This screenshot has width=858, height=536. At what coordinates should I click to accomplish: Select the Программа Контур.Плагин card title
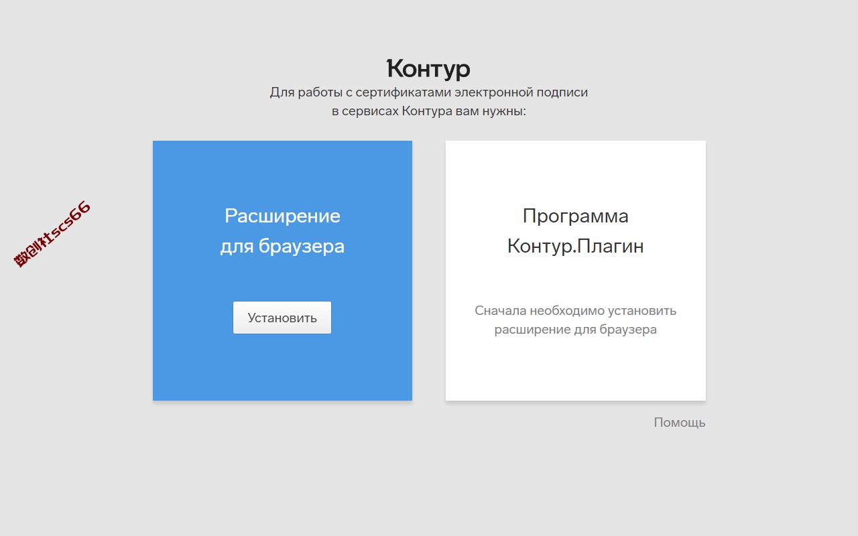click(576, 231)
